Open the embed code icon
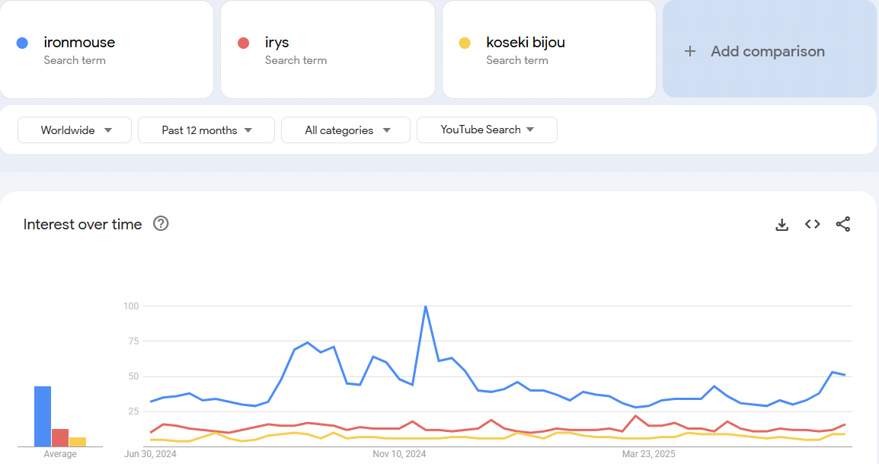 (x=813, y=224)
